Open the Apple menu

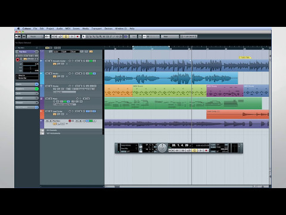[18, 29]
